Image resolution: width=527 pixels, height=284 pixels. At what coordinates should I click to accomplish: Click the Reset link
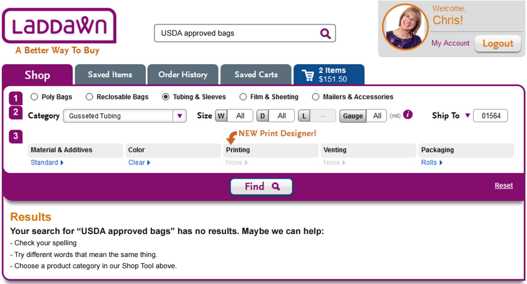504,186
